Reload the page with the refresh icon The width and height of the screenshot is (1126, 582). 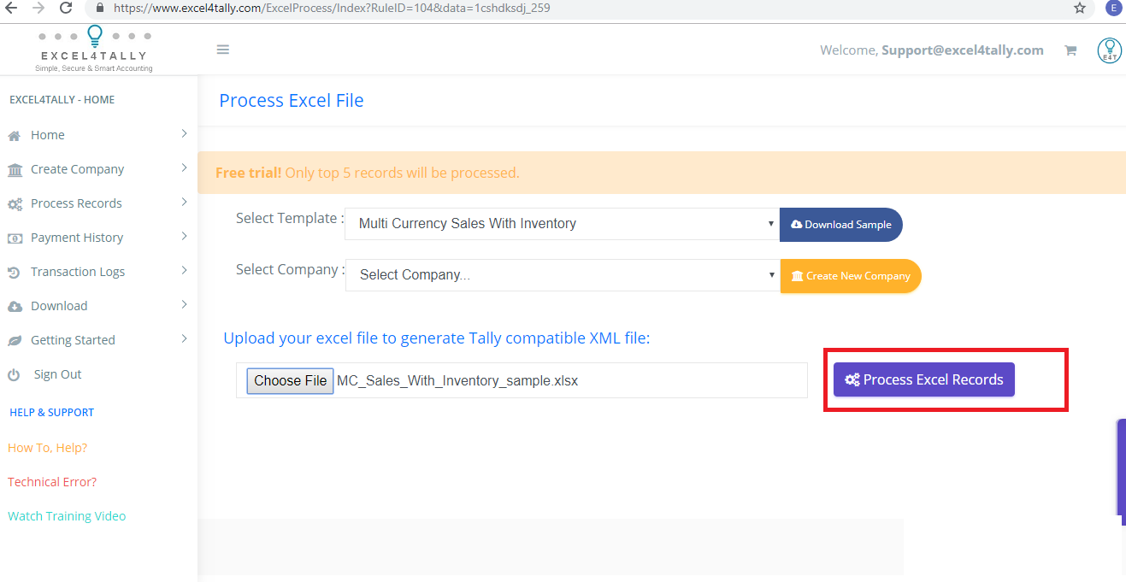tap(66, 8)
